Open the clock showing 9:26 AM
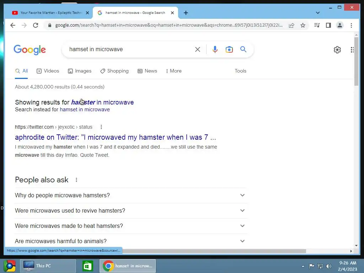364x273 pixels. click(348, 266)
